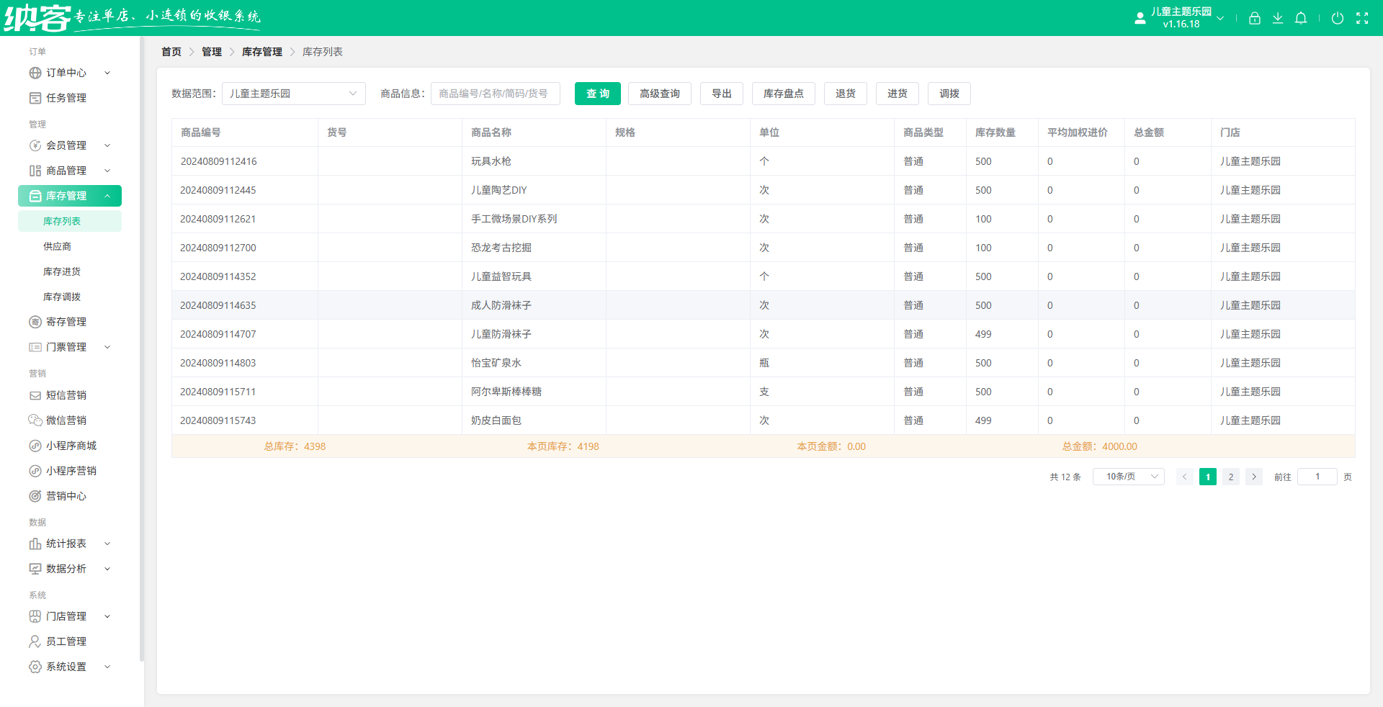Click the 库存盘点 button
Viewport: 1383px width, 707px height.
click(x=783, y=94)
